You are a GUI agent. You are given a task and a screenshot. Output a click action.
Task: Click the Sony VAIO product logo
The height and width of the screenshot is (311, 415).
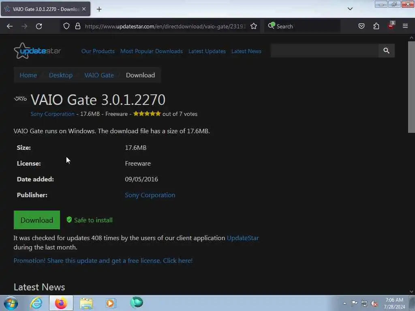20,99
